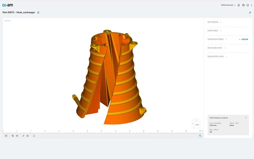
Task: Expand the Specifications section
Action: point(217,39)
